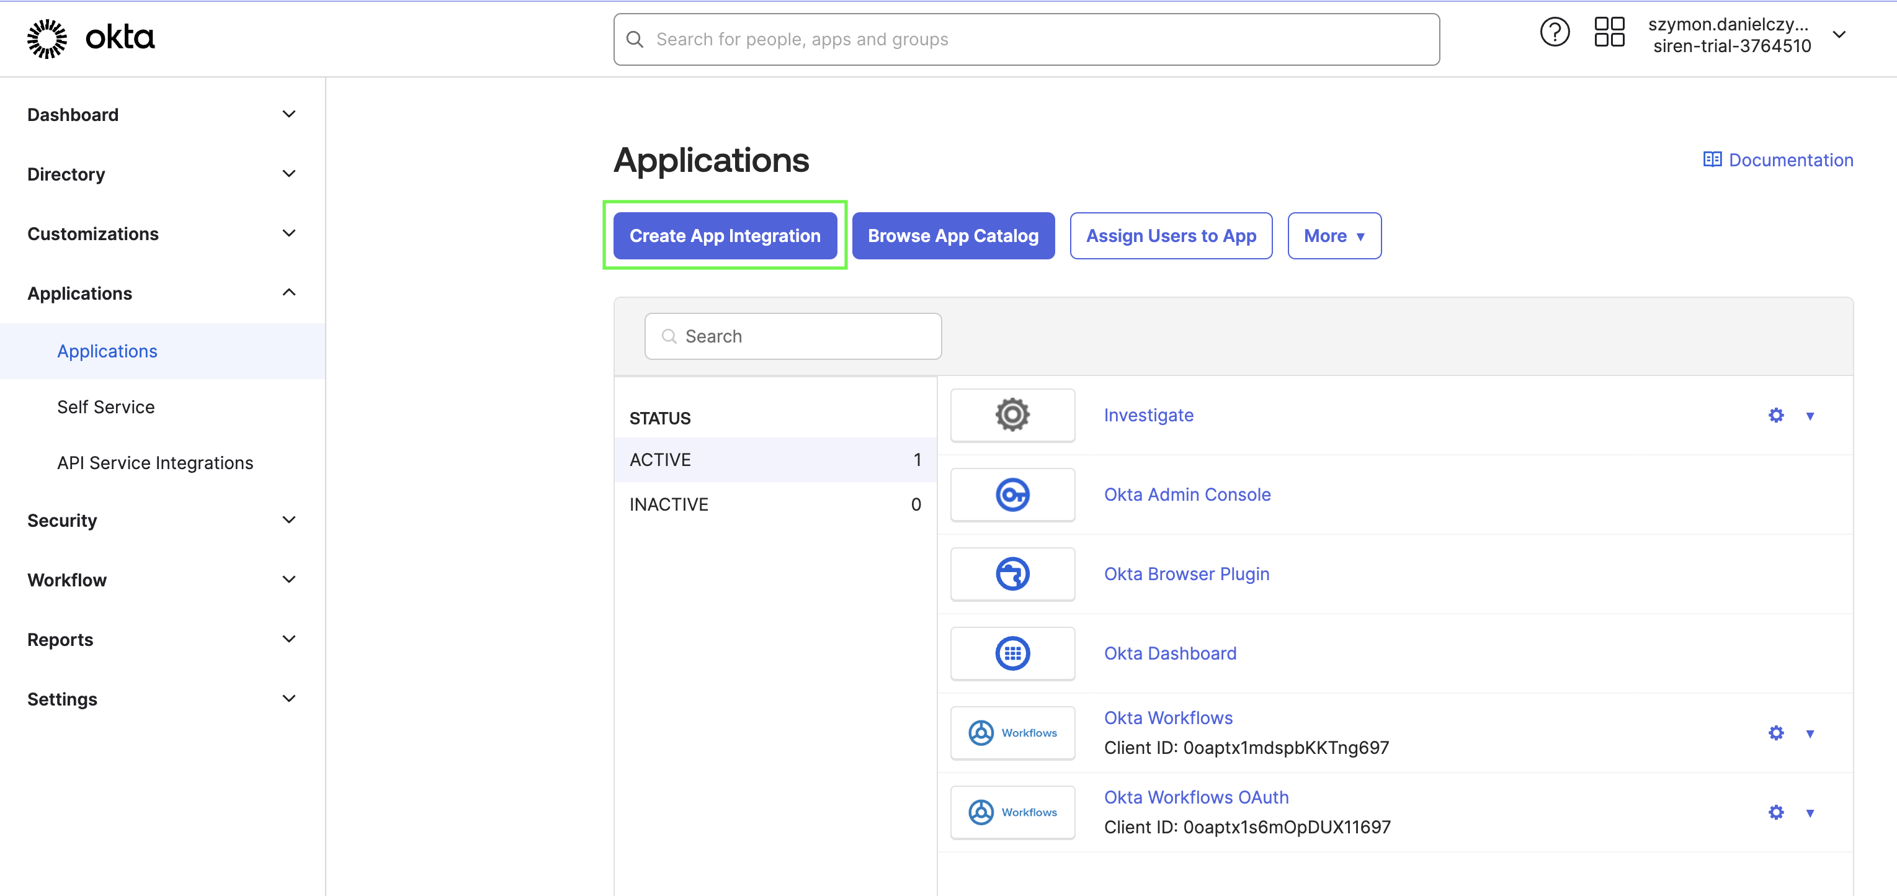Click the apps grid icon near the account name
Image resolution: width=1897 pixels, height=896 pixels.
click(x=1610, y=32)
